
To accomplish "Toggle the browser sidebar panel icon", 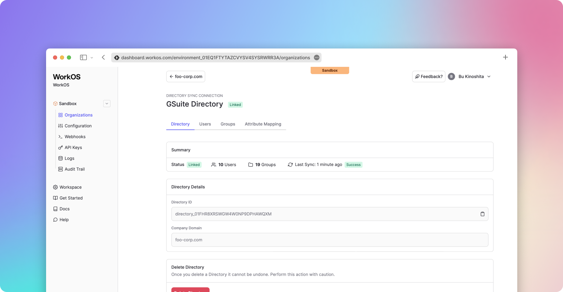I will pyautogui.click(x=83, y=57).
